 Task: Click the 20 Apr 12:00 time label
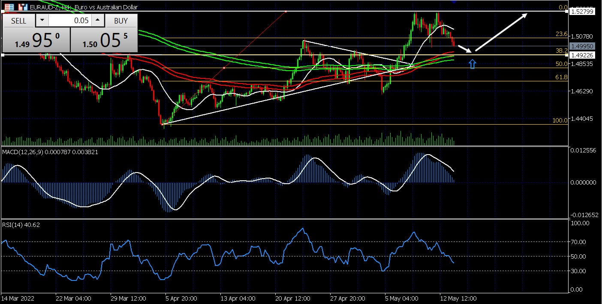coord(292,298)
